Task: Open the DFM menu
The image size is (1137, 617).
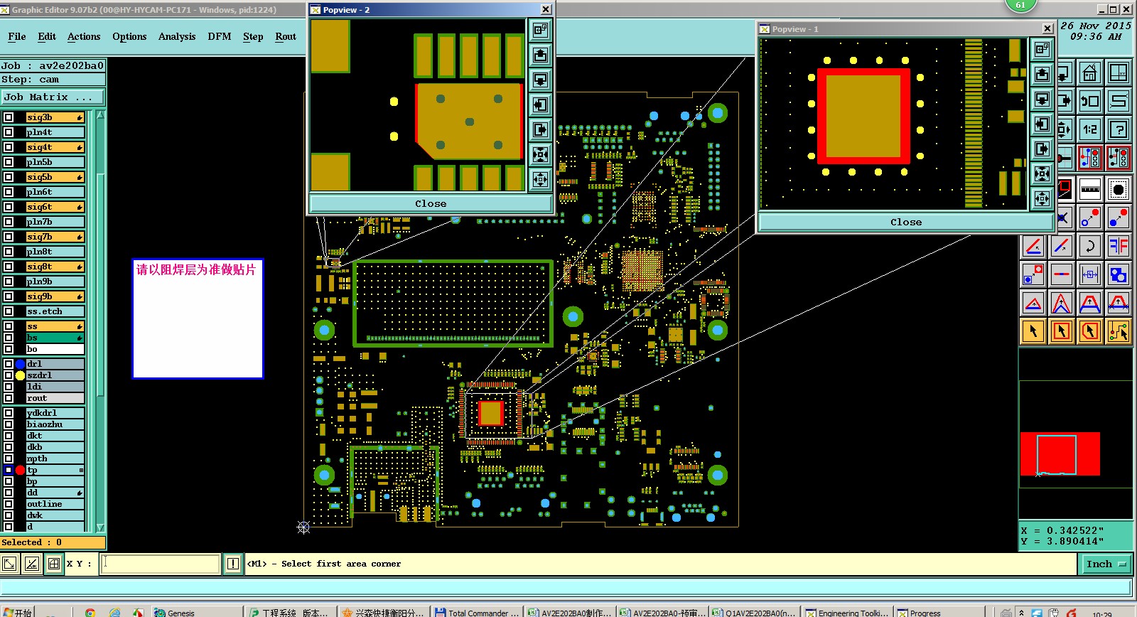Action: [x=220, y=36]
